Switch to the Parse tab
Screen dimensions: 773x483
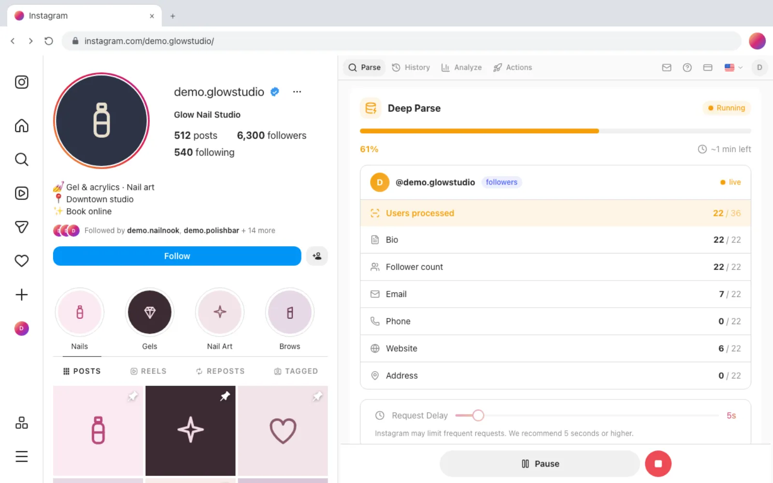click(x=365, y=68)
